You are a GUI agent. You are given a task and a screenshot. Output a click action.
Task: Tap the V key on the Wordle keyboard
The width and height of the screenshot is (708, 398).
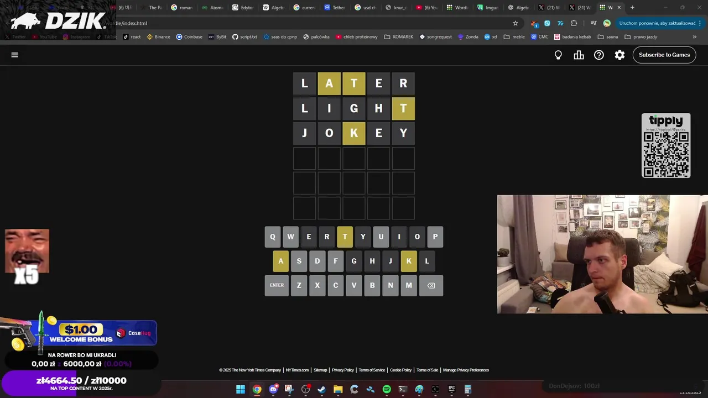tap(353, 285)
